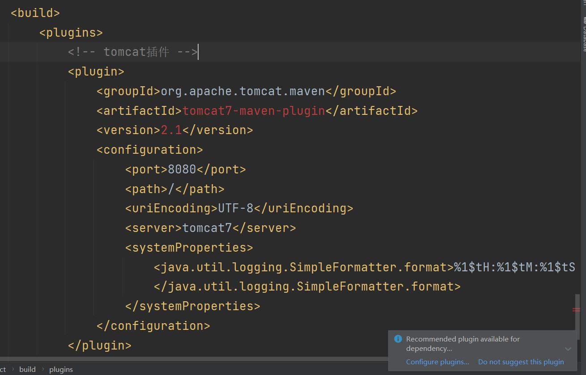Click the tomcat7 server value
This screenshot has height=375, width=586.
pyautogui.click(x=207, y=228)
